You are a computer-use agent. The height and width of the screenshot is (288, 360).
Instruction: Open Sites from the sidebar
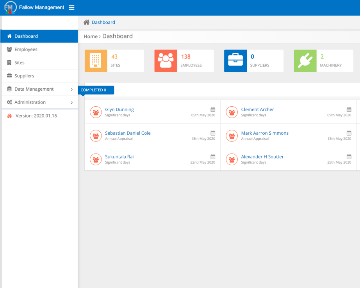point(19,63)
